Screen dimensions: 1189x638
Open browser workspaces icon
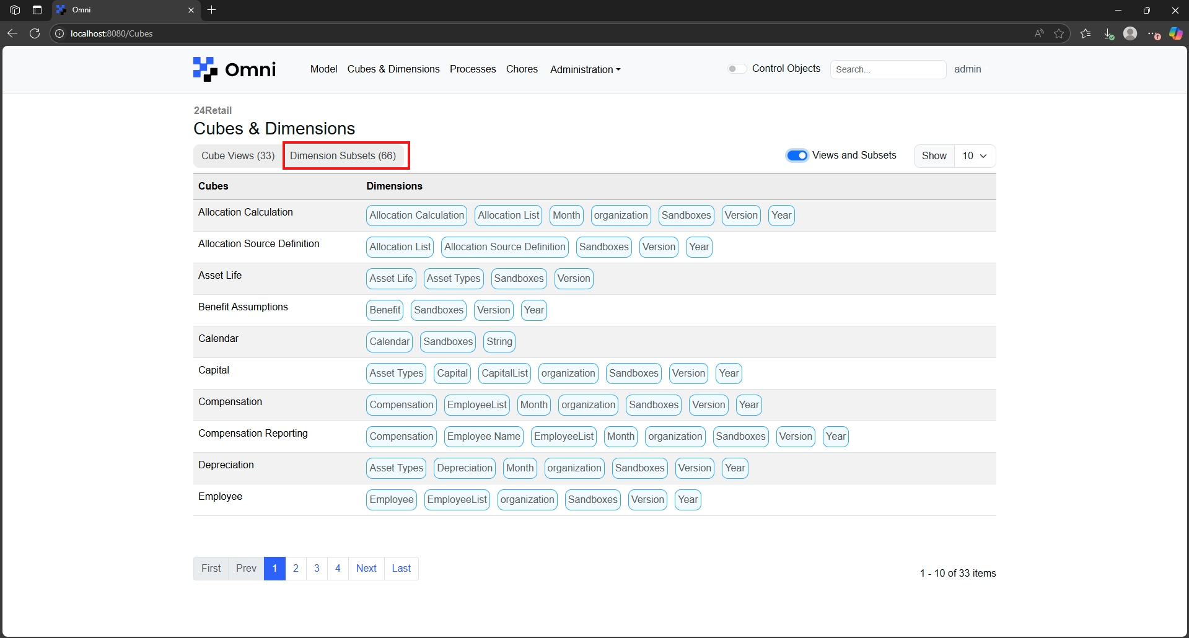(15, 10)
